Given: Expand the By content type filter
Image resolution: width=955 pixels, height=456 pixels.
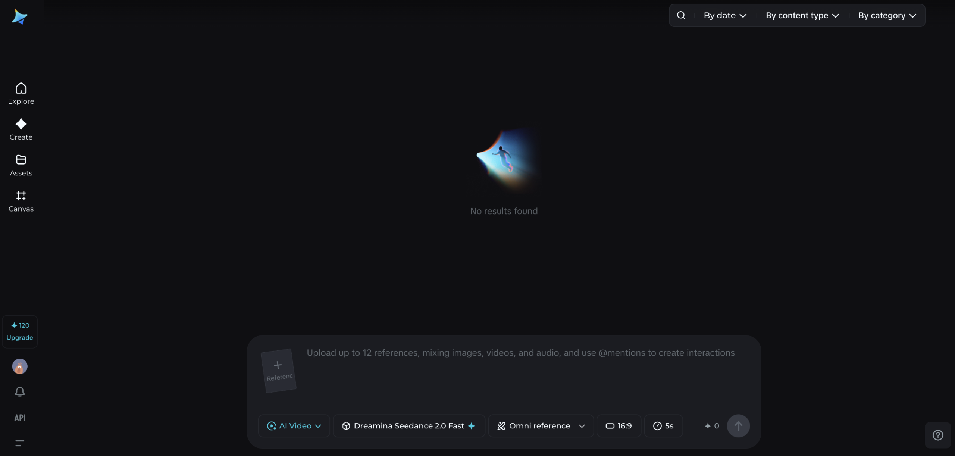Looking at the screenshot, I should coord(802,15).
